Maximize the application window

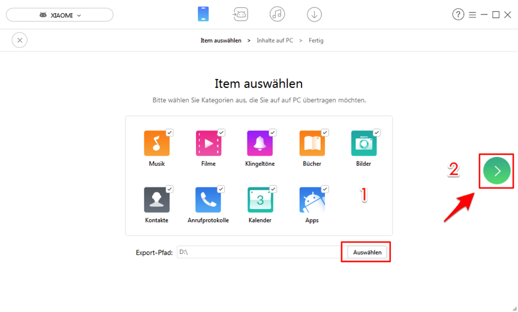point(496,15)
